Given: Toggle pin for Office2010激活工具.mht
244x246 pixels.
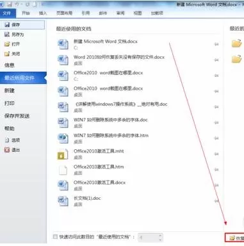Looking at the screenshot, I should point(216,154).
